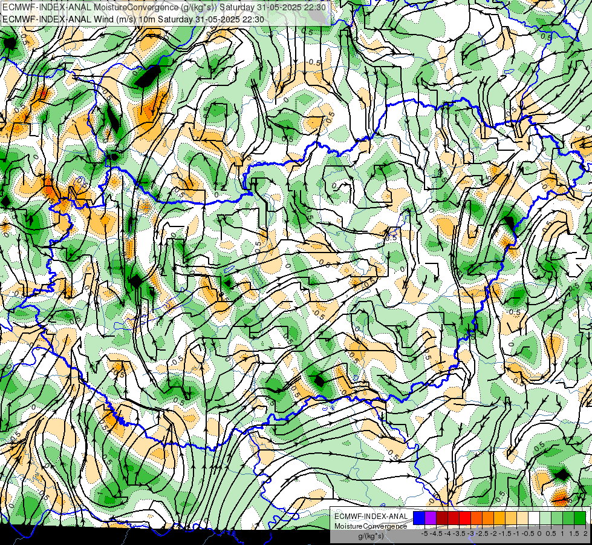The width and height of the screenshot is (592, 545).
Task: Select legend swatch between 0 and 0.5
Action: 545,518
